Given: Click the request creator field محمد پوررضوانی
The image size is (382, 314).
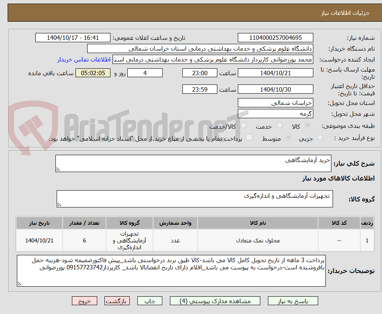Looking at the screenshot, I should pos(212,60).
